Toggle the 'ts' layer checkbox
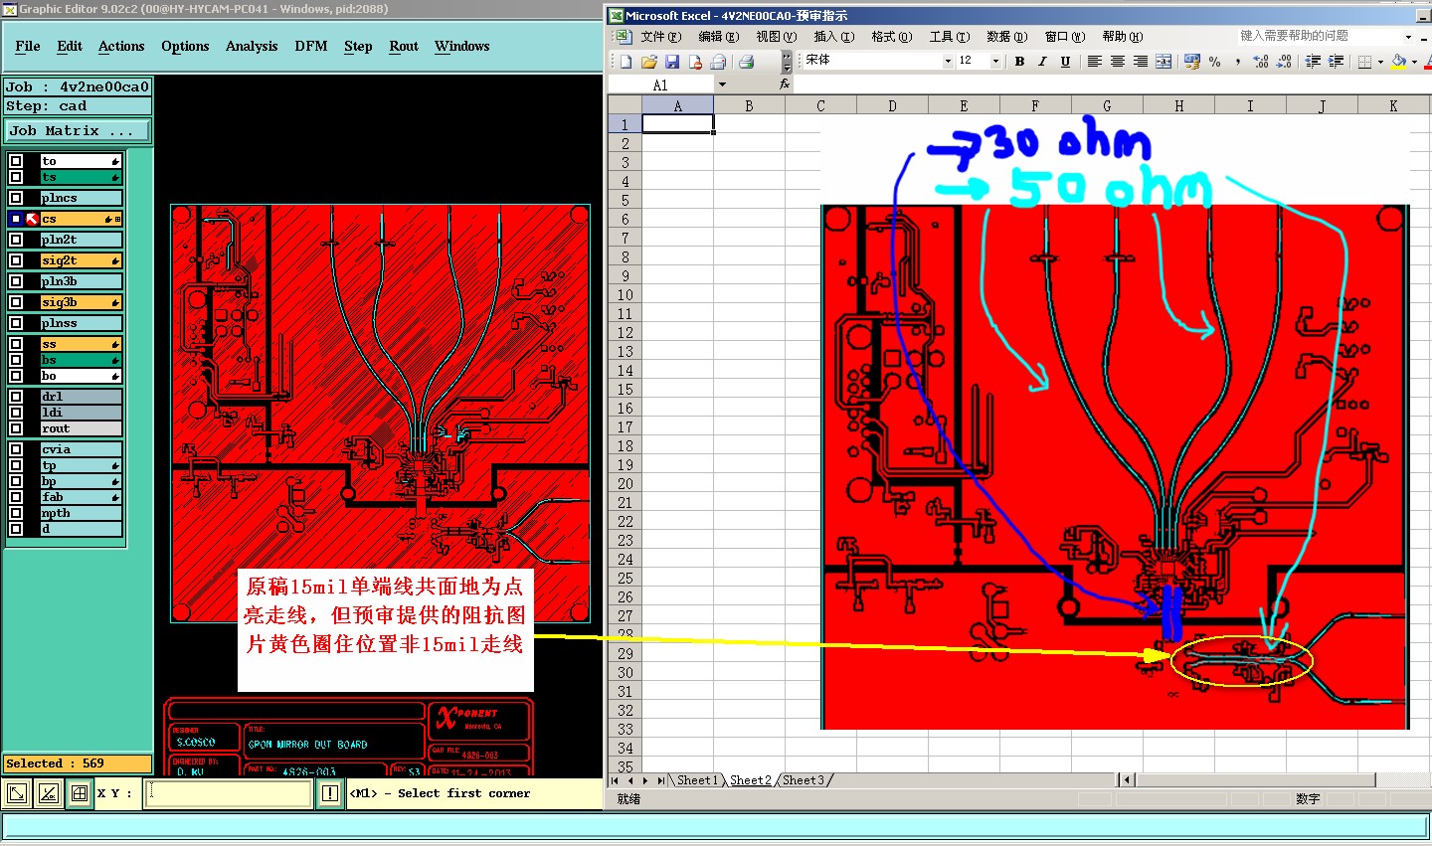The height and width of the screenshot is (846, 1432). tap(16, 177)
